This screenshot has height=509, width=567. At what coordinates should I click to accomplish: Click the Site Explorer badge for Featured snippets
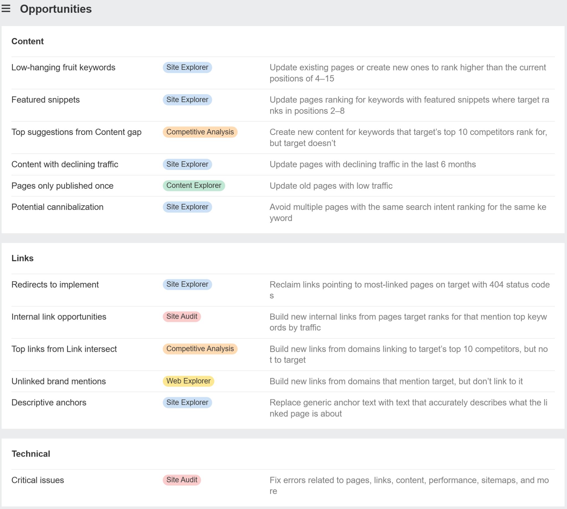click(x=187, y=99)
